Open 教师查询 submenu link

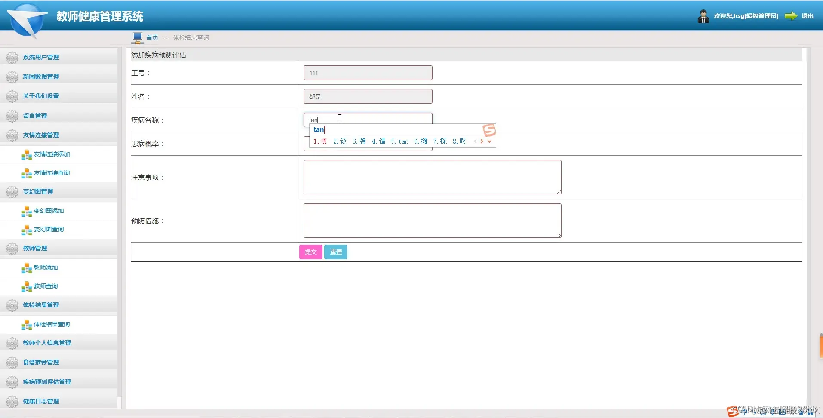coord(46,286)
